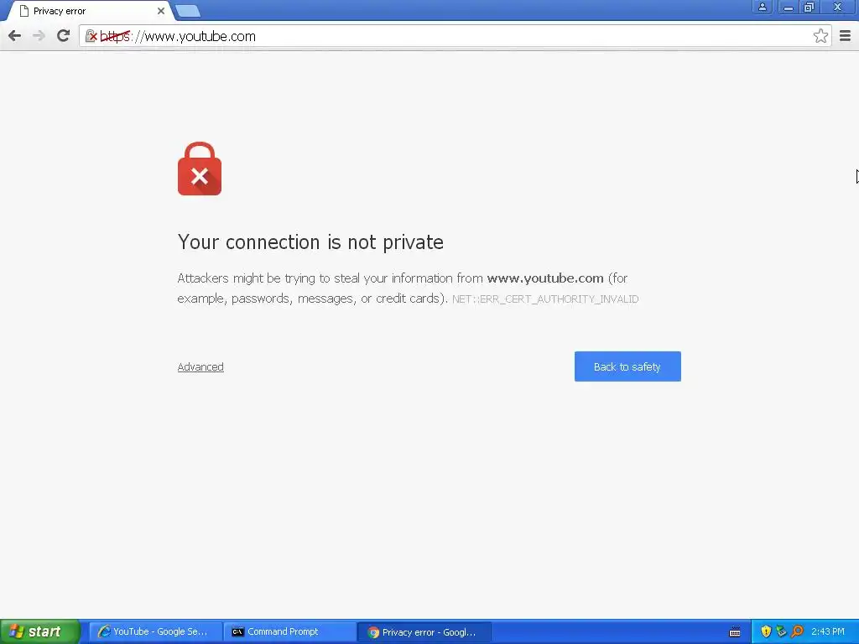Close the Privacy error tab
Image resolution: width=859 pixels, height=644 pixels.
tap(161, 11)
